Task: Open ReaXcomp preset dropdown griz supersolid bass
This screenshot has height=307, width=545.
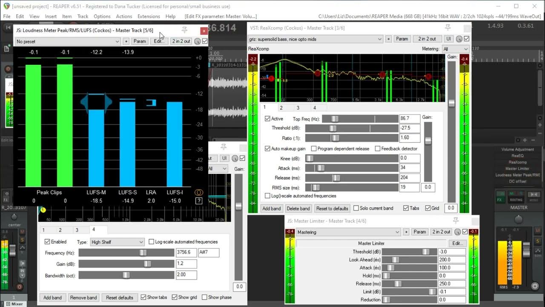Action: pos(316,39)
